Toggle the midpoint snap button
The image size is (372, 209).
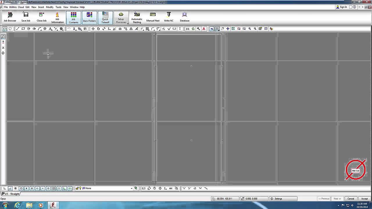tap(26, 188)
